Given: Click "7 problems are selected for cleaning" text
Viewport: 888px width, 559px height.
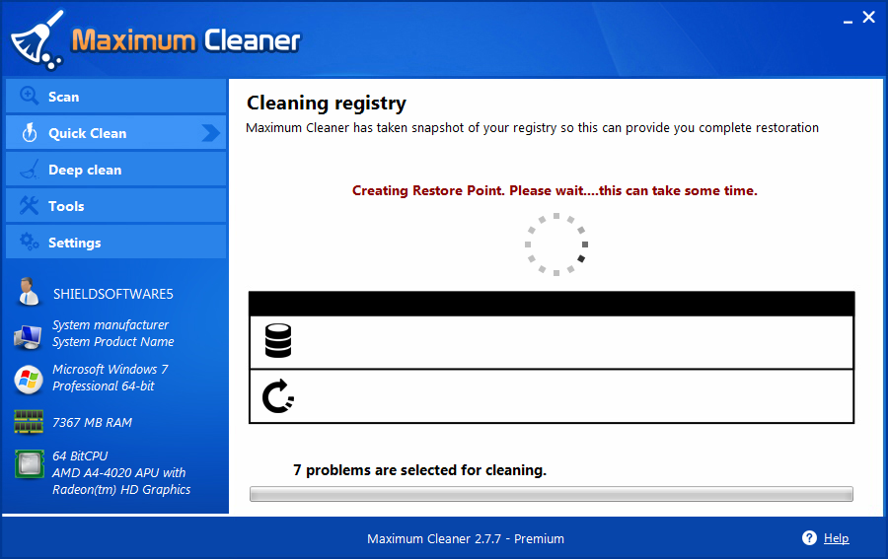Looking at the screenshot, I should [419, 470].
